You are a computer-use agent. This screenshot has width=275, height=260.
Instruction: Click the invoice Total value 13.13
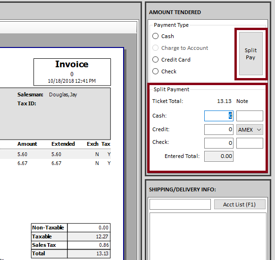pos(102,253)
